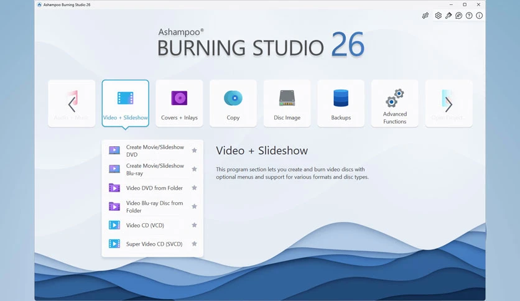Click the info (i) about icon
The height and width of the screenshot is (301, 520).
(479, 16)
